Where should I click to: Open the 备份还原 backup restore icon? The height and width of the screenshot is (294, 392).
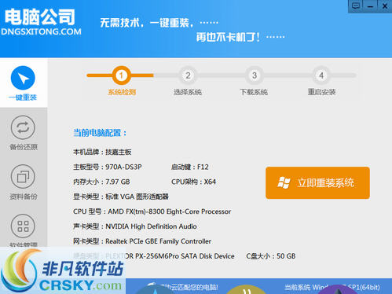[x=23, y=127]
